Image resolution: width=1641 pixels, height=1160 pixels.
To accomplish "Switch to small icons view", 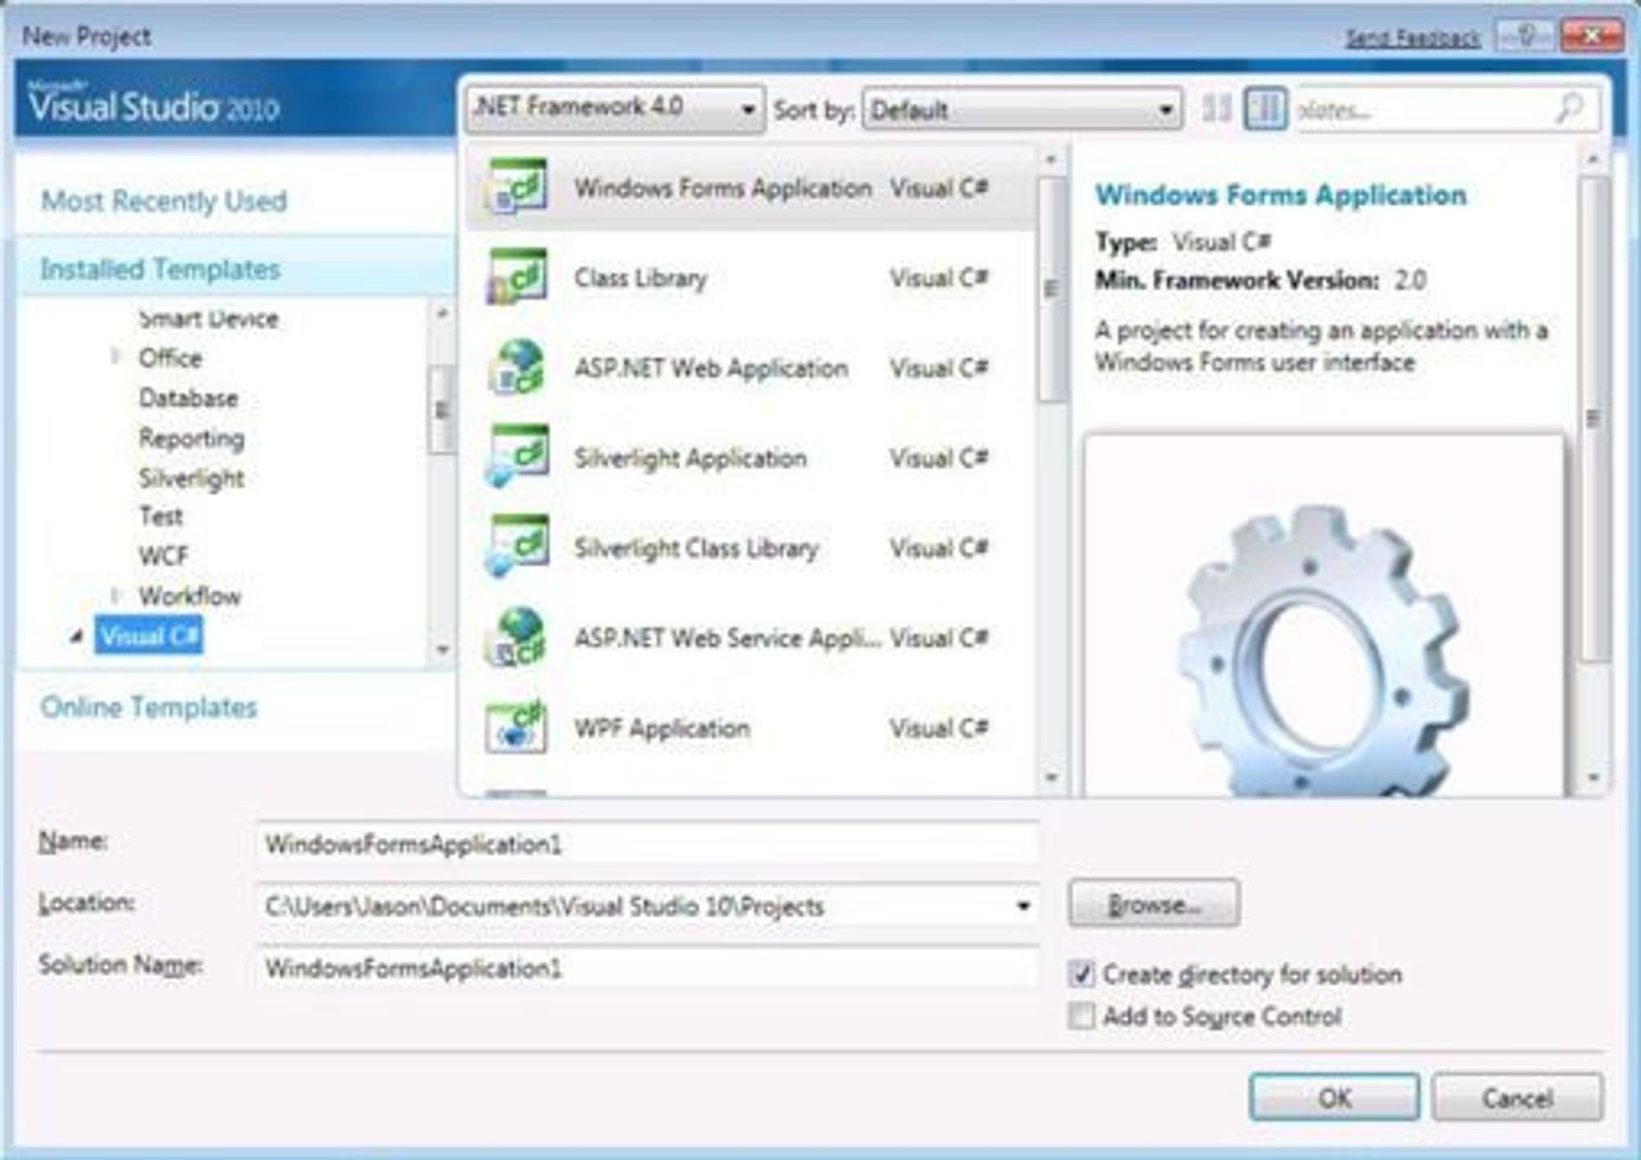I will 1217,108.
